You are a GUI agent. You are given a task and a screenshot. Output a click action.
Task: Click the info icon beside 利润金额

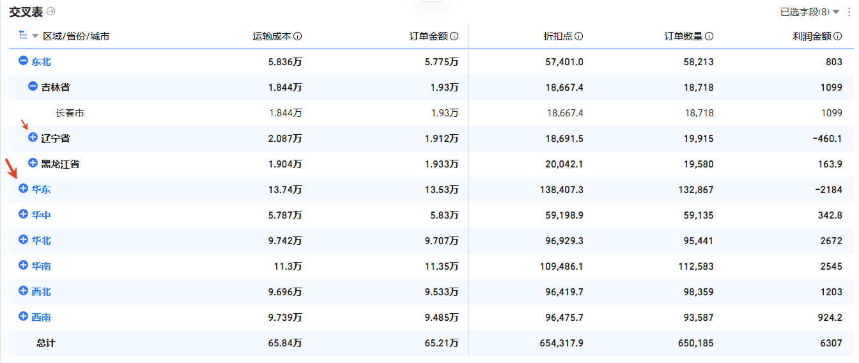838,36
